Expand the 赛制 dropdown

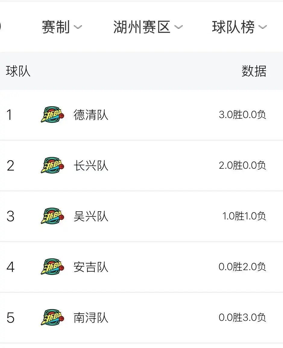click(x=62, y=27)
